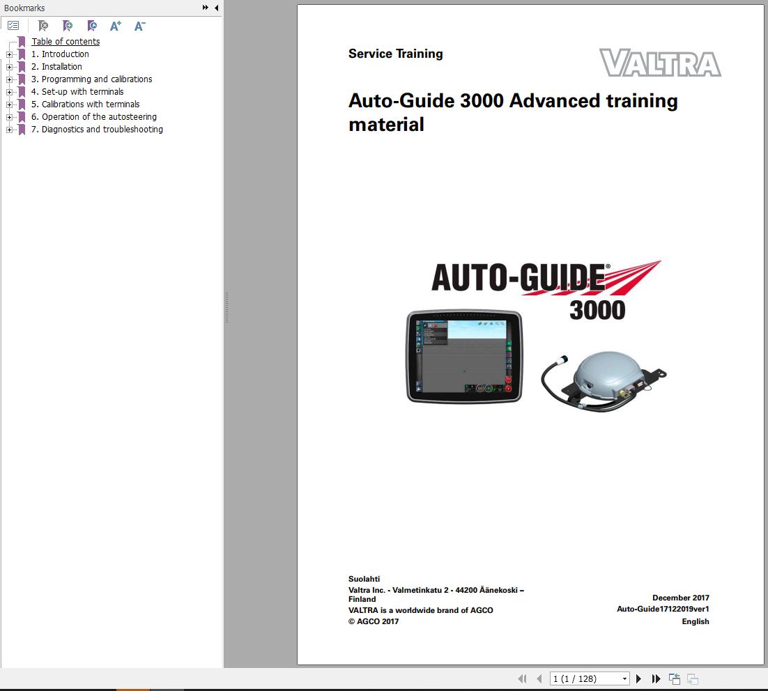
Task: Click the purple bookmark icon beside 4. Set-up
Action: 22,92
